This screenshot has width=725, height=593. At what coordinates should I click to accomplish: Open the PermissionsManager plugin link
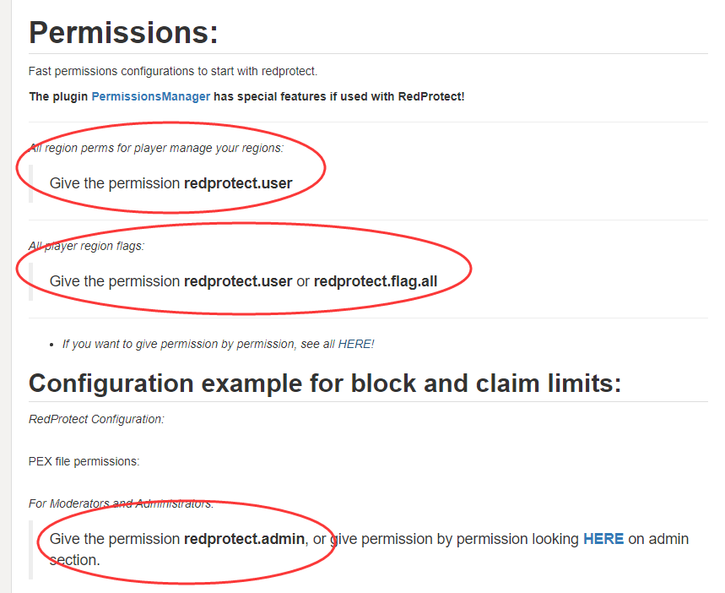point(150,96)
